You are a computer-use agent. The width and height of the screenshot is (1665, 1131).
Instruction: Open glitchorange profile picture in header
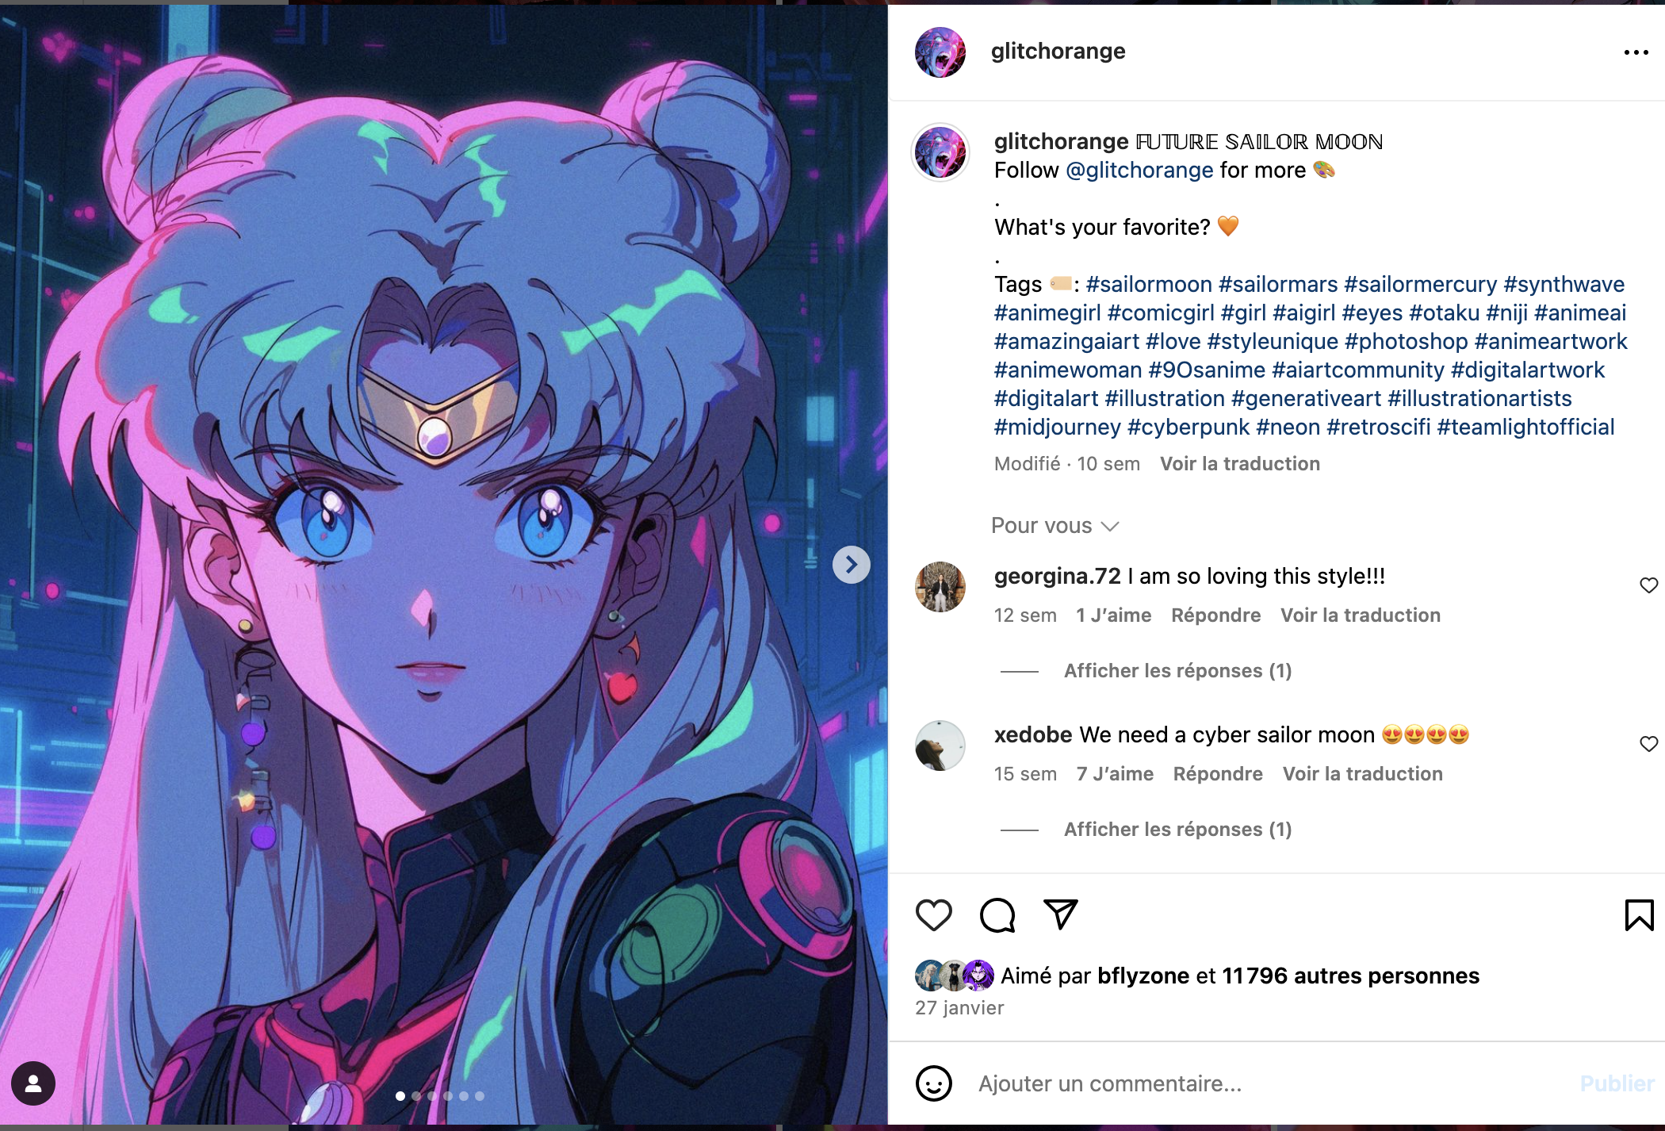pos(940,52)
